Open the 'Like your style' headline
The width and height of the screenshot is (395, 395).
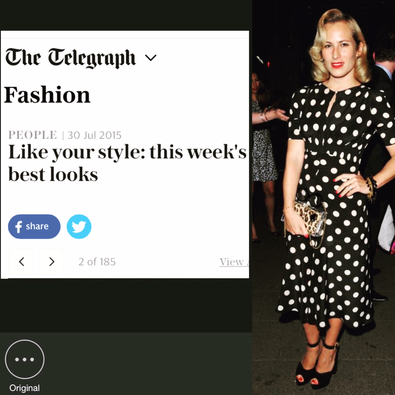pos(127,163)
